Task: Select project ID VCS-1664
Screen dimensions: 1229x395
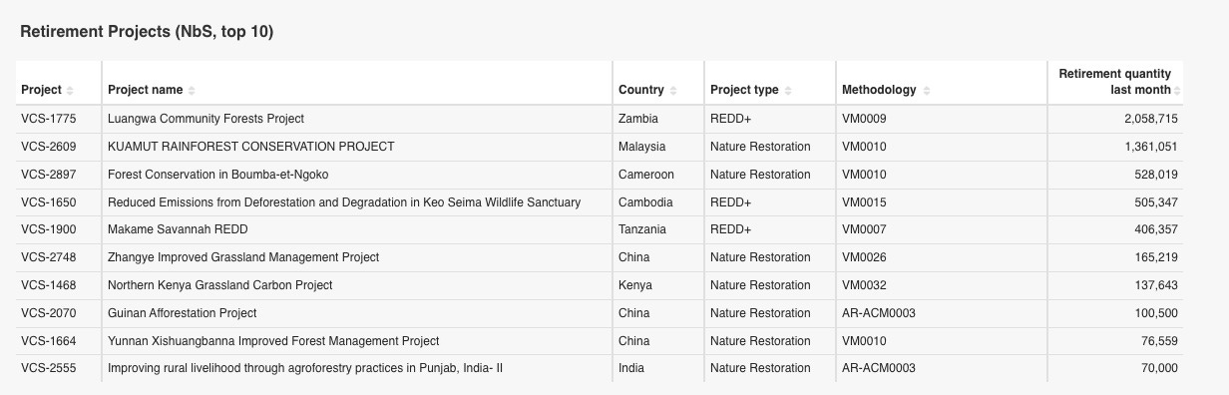Action: (48, 341)
